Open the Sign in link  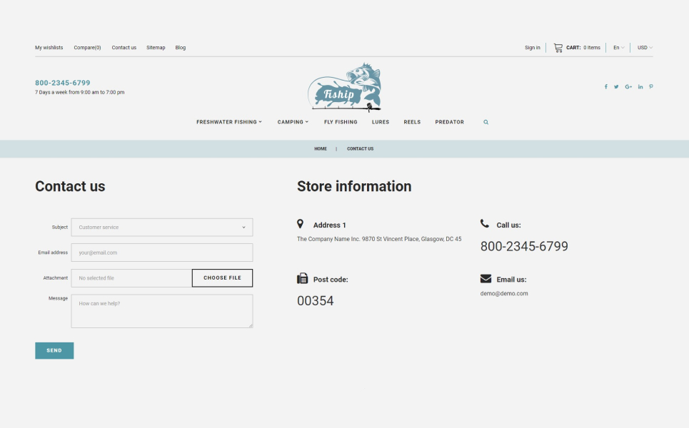pyautogui.click(x=532, y=48)
